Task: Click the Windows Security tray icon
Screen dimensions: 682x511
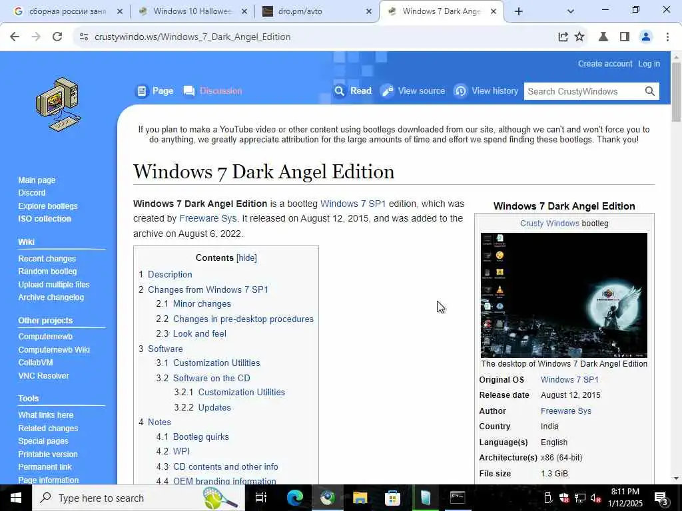Action: pyautogui.click(x=564, y=498)
